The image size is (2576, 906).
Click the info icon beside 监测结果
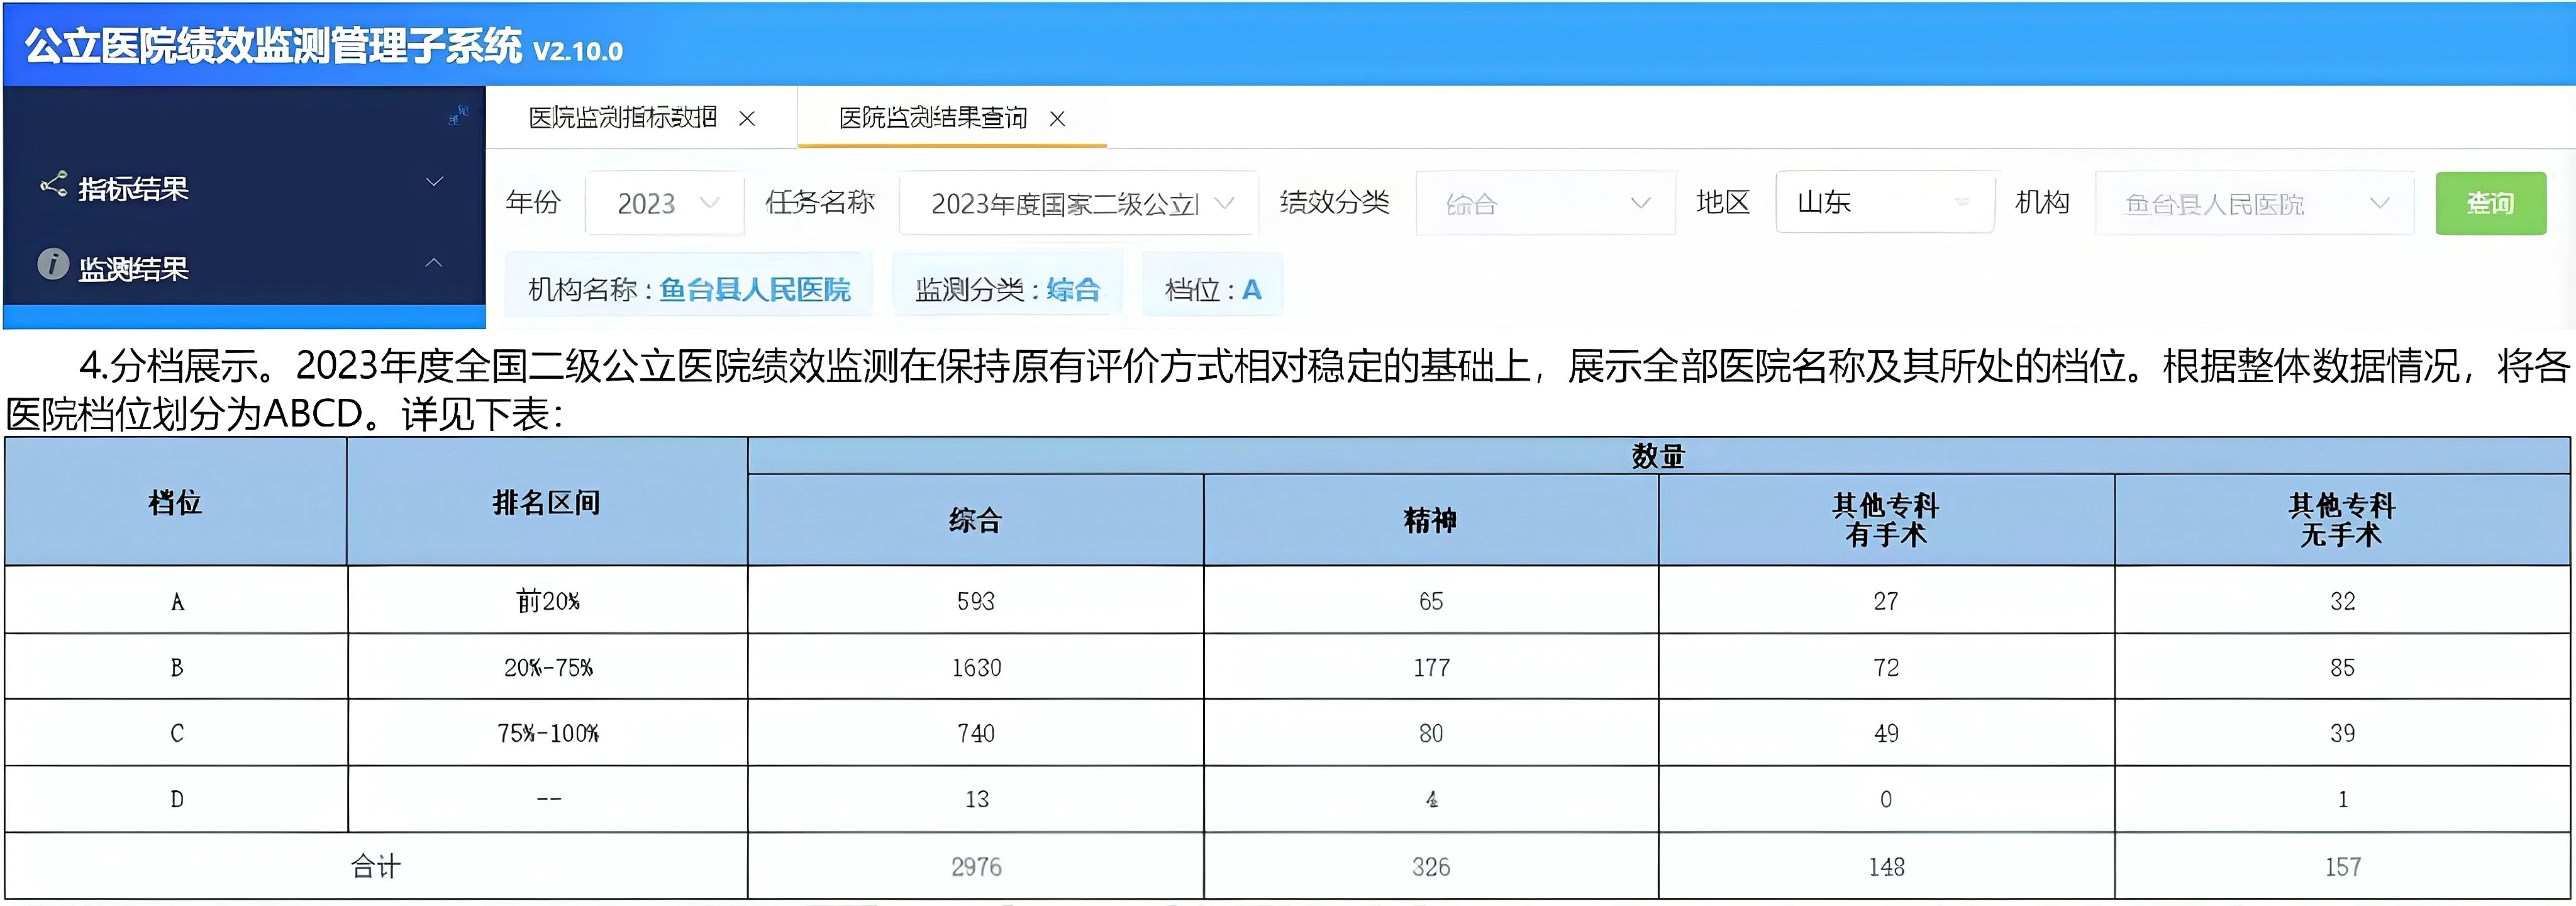pyautogui.click(x=53, y=265)
